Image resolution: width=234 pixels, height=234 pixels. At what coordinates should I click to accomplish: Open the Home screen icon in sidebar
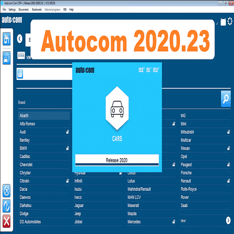(x=6, y=39)
